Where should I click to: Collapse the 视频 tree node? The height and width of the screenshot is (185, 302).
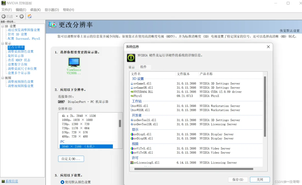pyautogui.click(x=3, y=78)
